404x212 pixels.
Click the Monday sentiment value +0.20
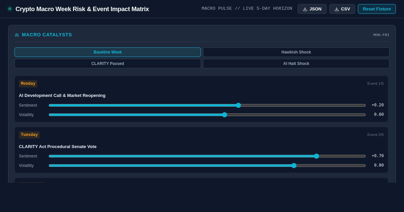(x=377, y=105)
